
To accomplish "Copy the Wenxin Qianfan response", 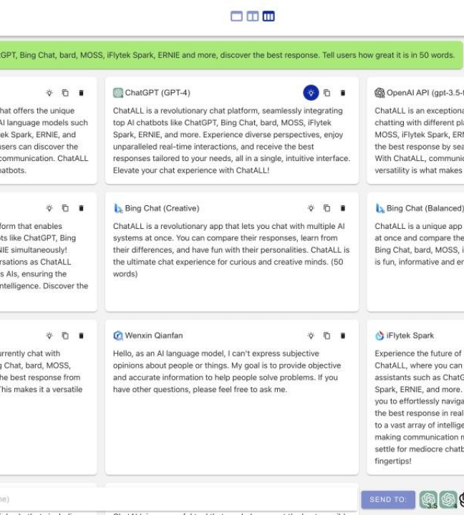I will pos(327,335).
